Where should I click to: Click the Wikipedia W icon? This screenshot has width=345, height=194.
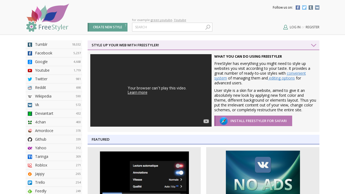pos(30,96)
